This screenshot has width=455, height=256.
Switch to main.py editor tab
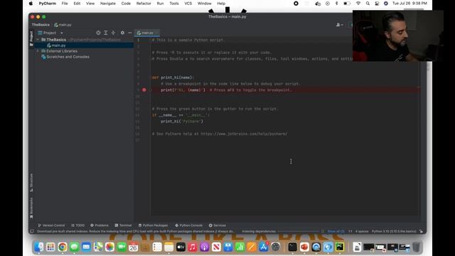[x=147, y=33]
